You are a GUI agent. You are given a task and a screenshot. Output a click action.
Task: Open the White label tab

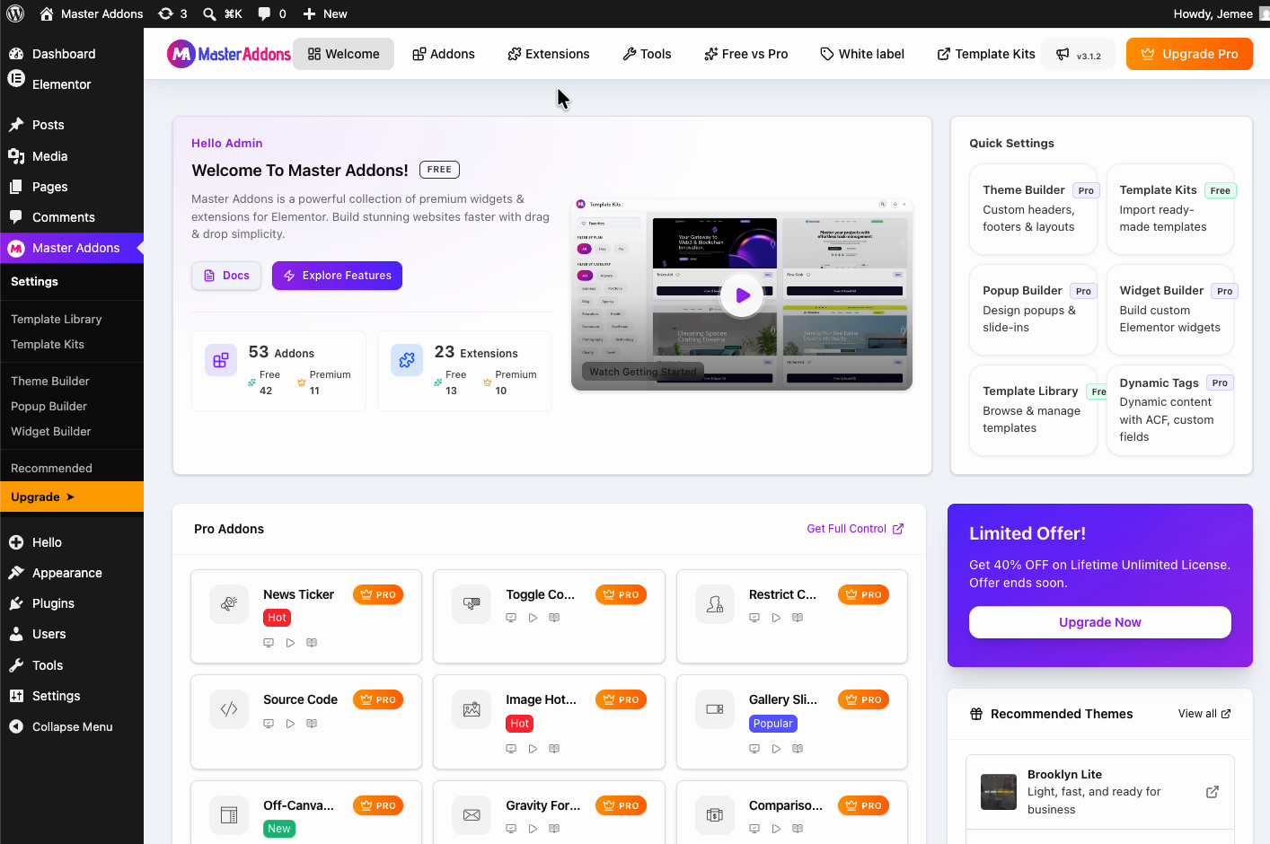coord(862,54)
